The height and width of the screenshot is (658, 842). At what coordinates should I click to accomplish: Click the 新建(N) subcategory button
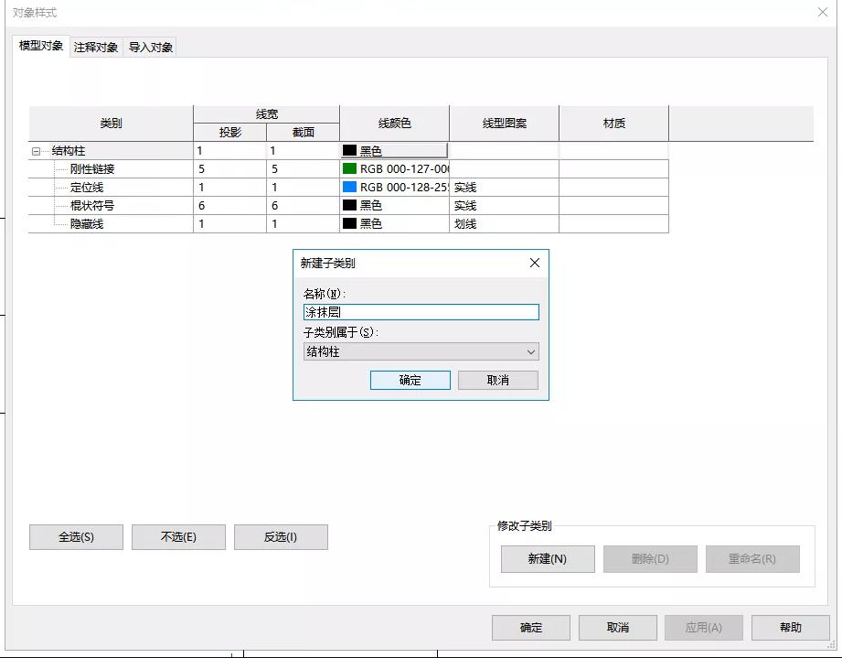(x=548, y=559)
